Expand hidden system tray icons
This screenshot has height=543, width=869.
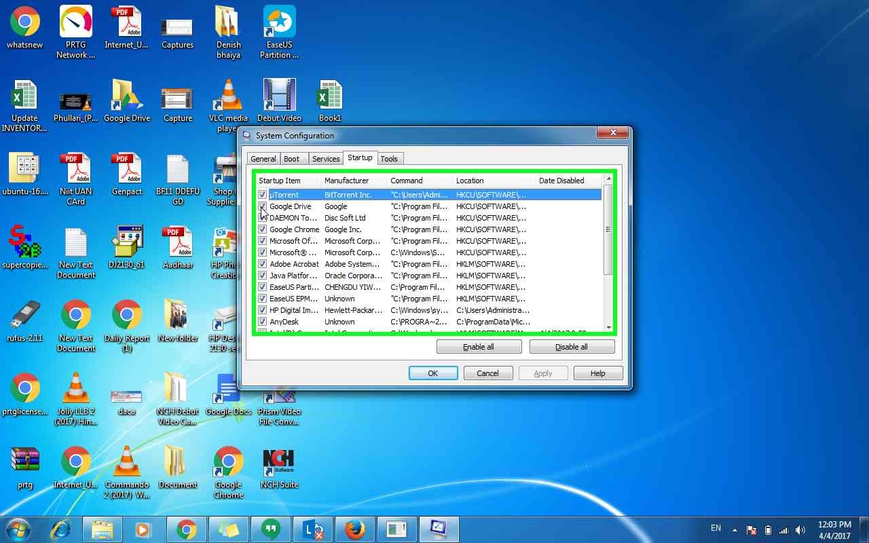[x=734, y=529]
